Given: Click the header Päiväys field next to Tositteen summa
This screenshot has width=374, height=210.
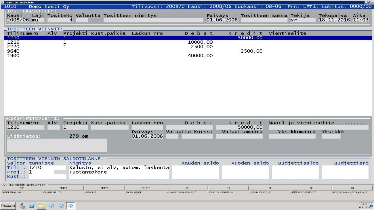Looking at the screenshot, I should 222,20.
